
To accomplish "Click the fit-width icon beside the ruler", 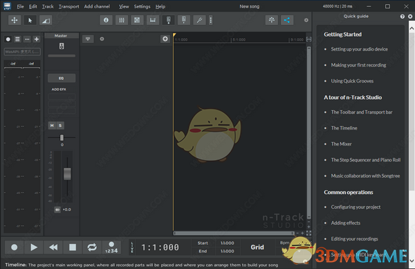I will (309, 40).
